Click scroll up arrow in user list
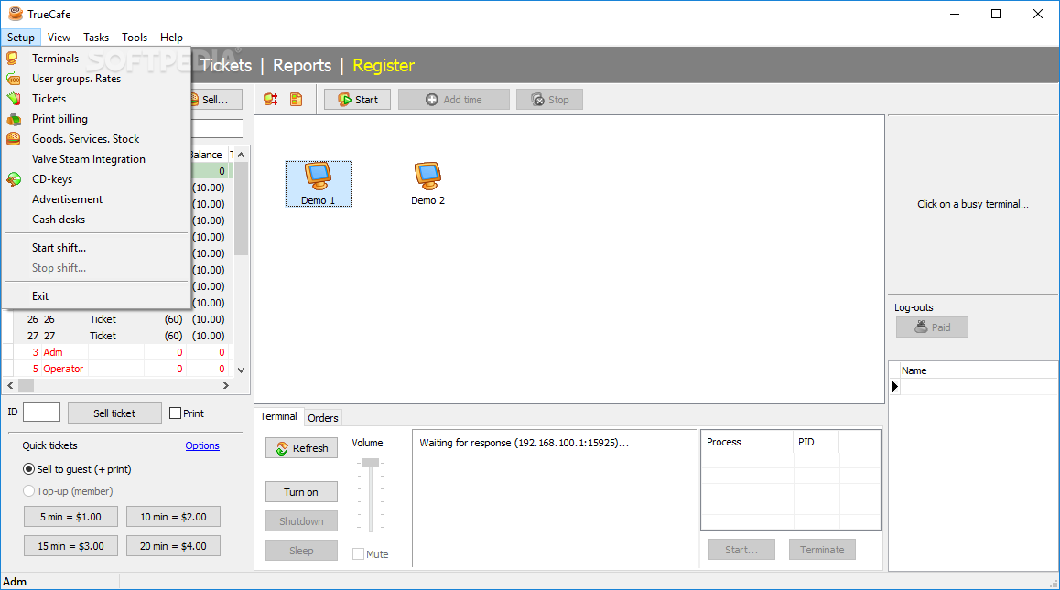 coord(242,155)
